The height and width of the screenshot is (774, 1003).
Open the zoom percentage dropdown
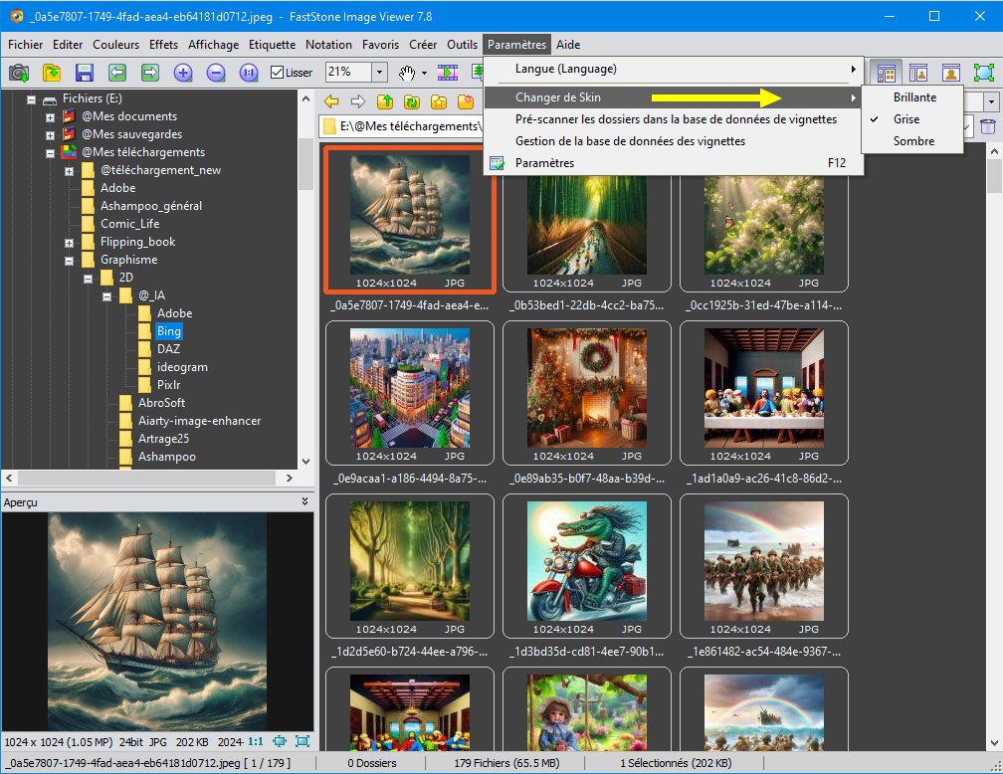point(379,73)
